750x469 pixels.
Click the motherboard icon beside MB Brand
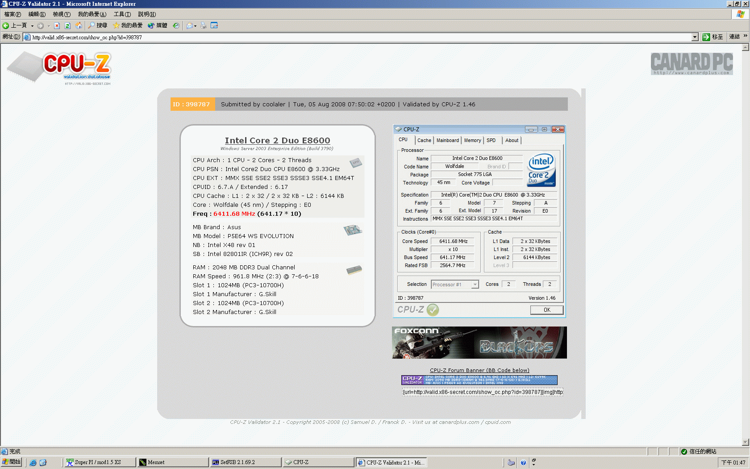coord(353,230)
